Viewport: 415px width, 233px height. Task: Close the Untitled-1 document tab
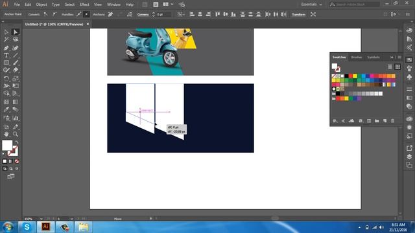click(x=88, y=24)
